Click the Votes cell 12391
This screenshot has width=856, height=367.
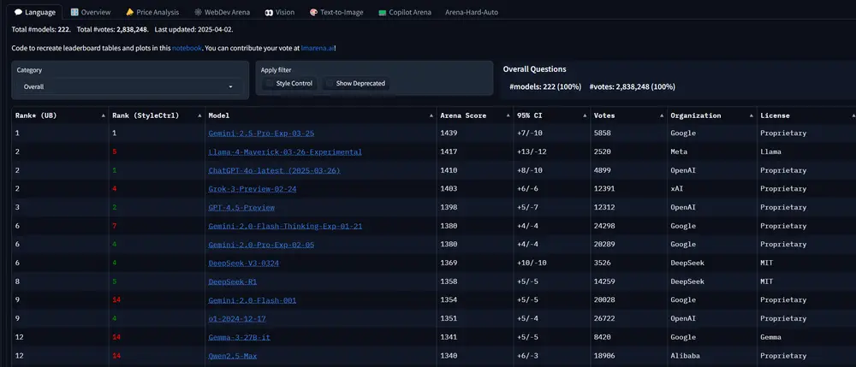(629, 189)
